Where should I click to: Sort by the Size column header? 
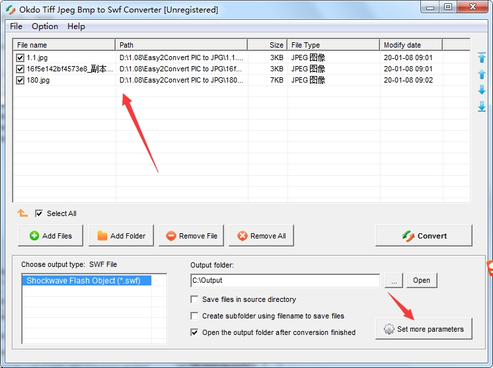click(267, 45)
